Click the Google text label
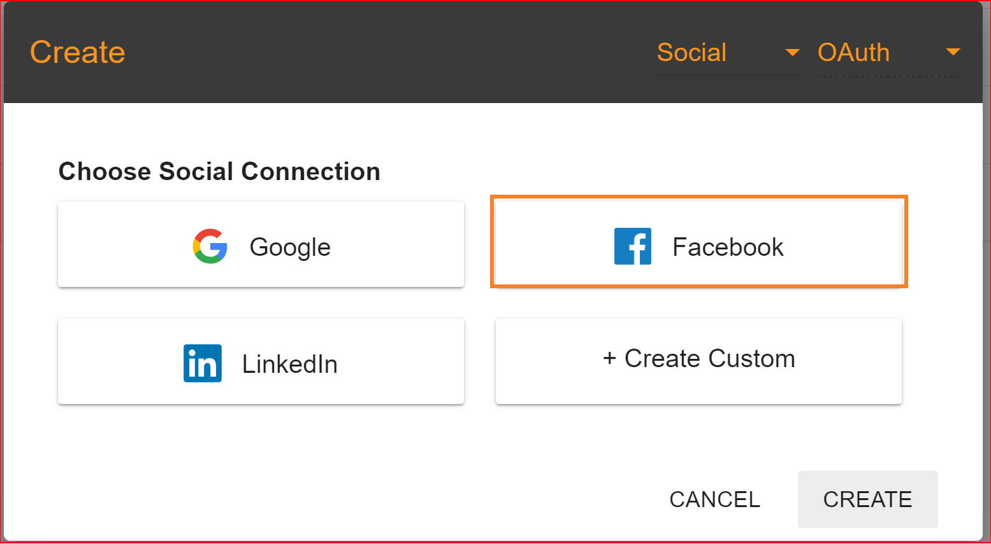Image resolution: width=991 pixels, height=544 pixels. pyautogui.click(x=290, y=247)
